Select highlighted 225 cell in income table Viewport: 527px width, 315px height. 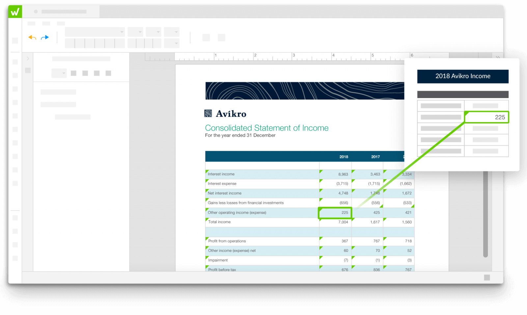point(335,213)
